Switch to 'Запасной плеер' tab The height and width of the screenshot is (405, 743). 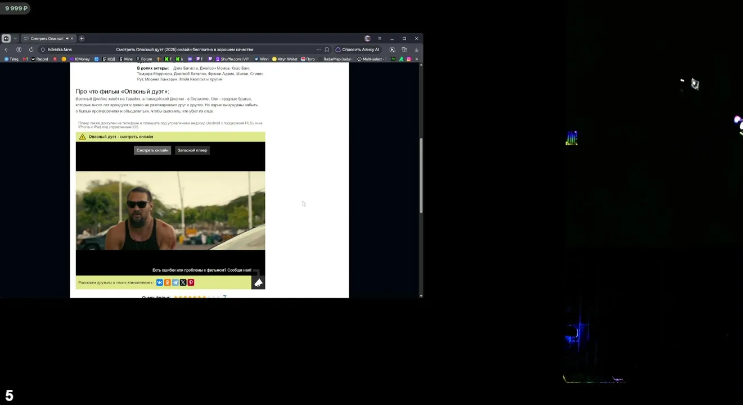pos(192,150)
